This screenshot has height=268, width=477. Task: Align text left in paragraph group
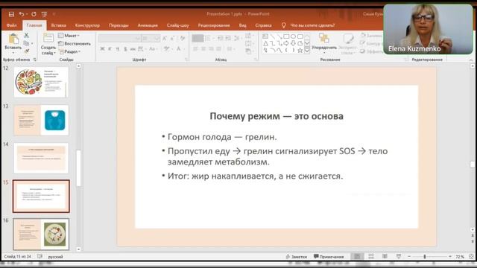tap(195, 49)
